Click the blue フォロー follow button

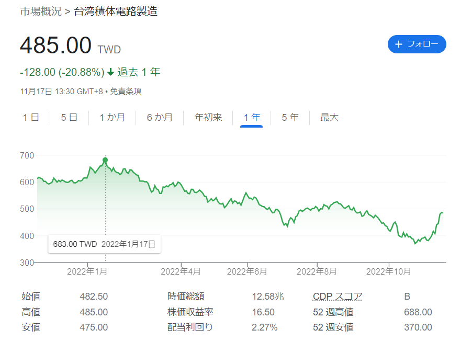(417, 44)
